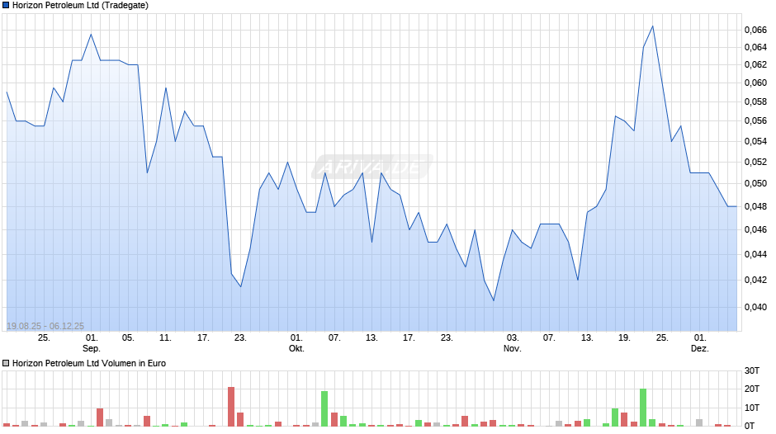Click the 0,042 price axis label
Image resolution: width=776 pixels, height=434 pixels.
point(755,280)
